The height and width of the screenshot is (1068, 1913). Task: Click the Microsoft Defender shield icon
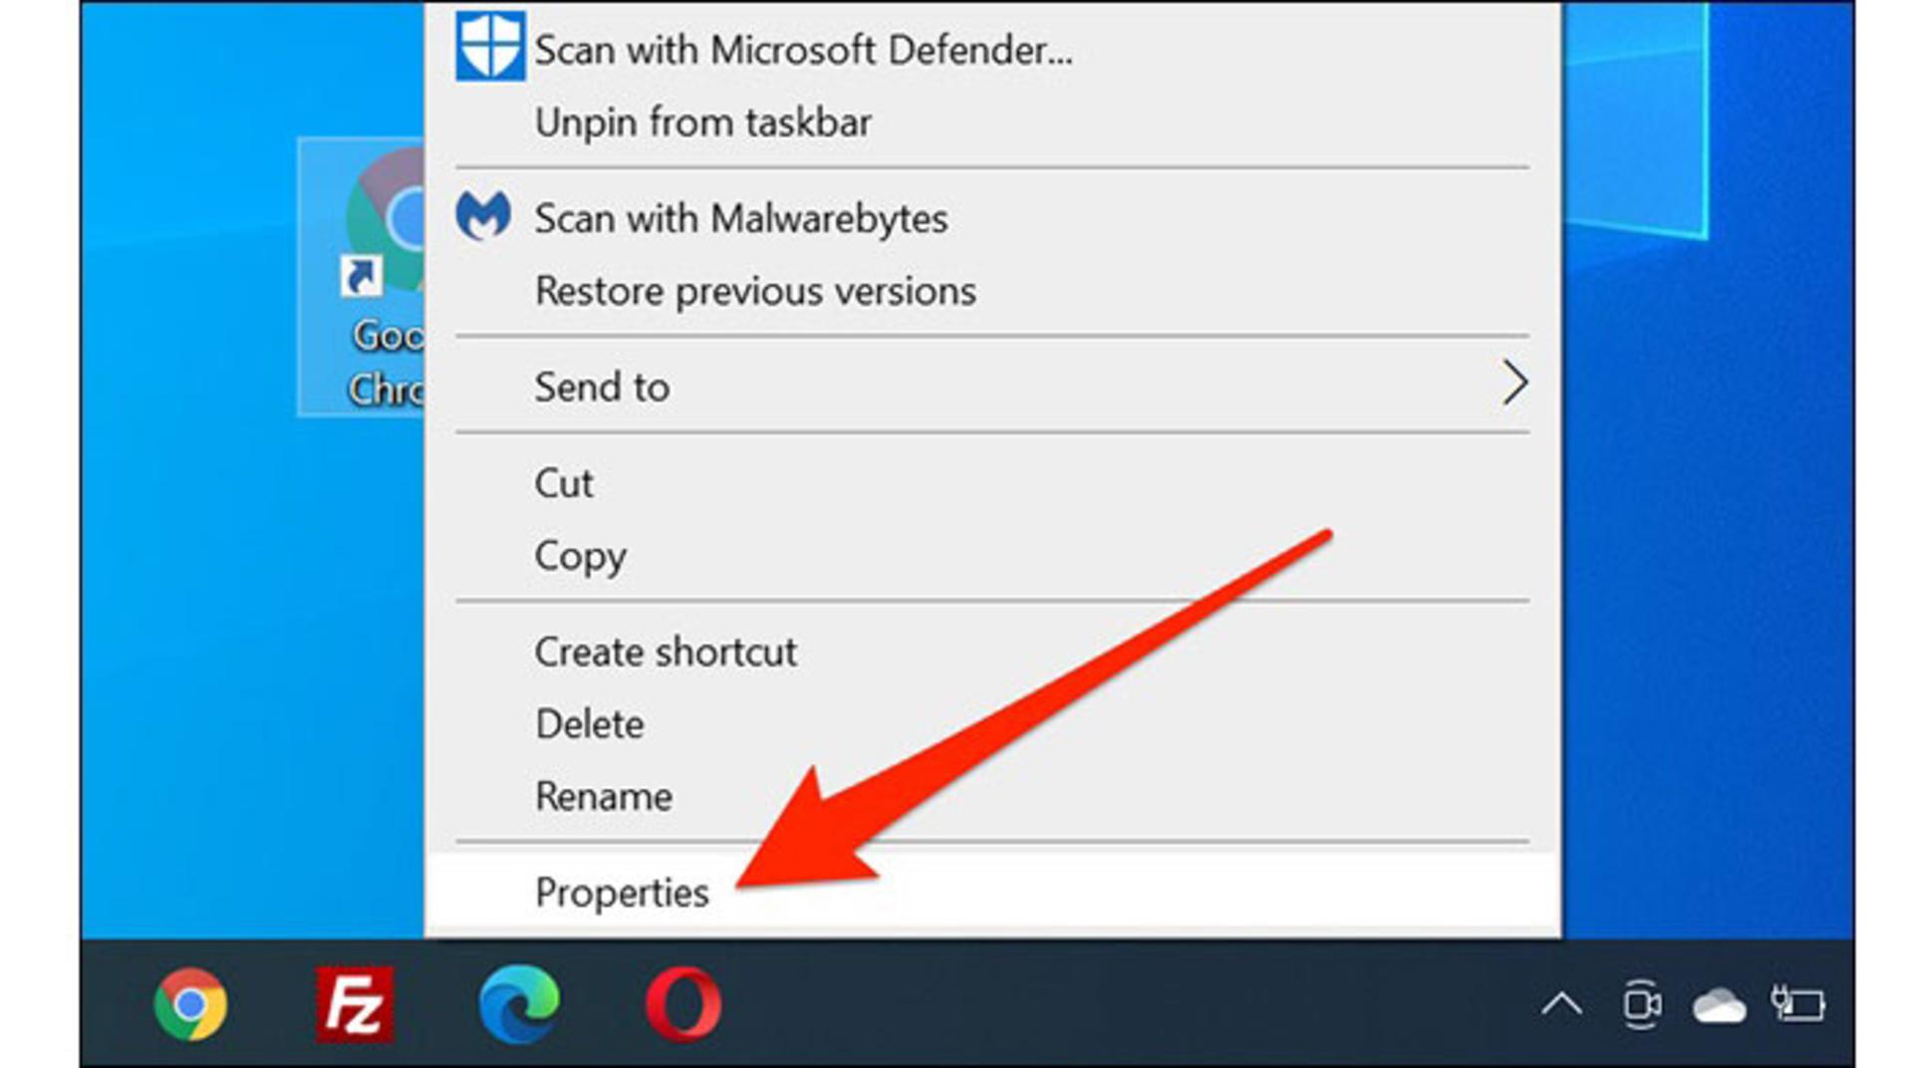(490, 46)
